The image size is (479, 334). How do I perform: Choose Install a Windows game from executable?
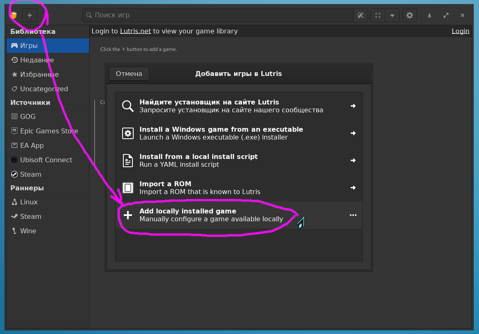point(239,133)
